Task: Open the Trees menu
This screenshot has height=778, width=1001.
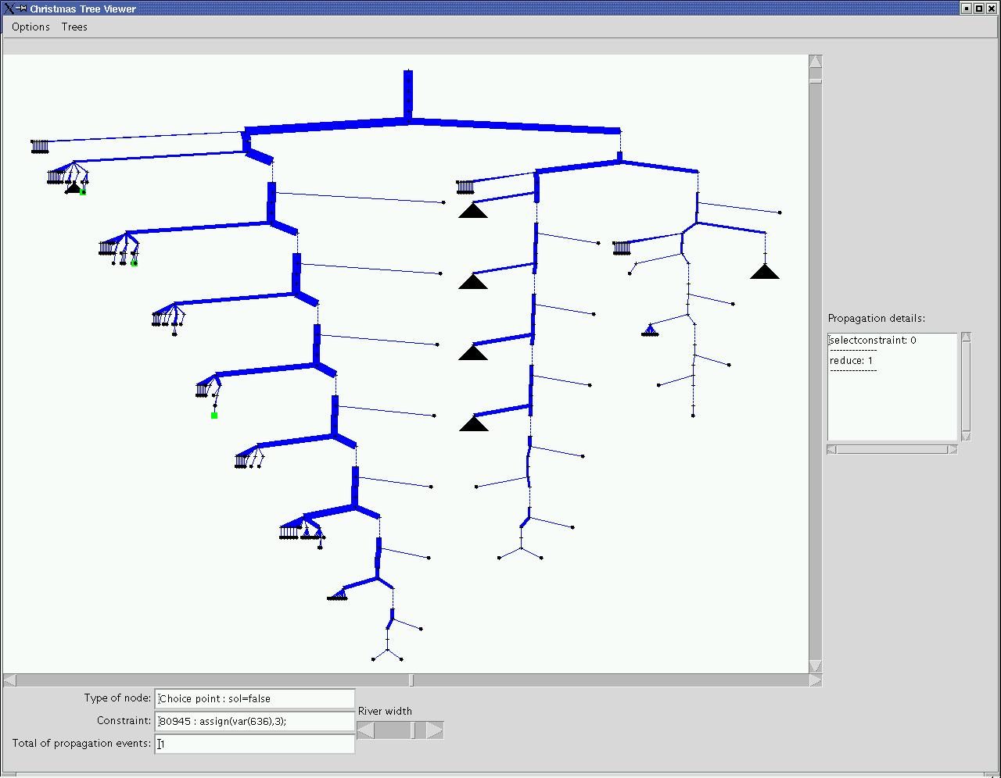Action: (74, 27)
